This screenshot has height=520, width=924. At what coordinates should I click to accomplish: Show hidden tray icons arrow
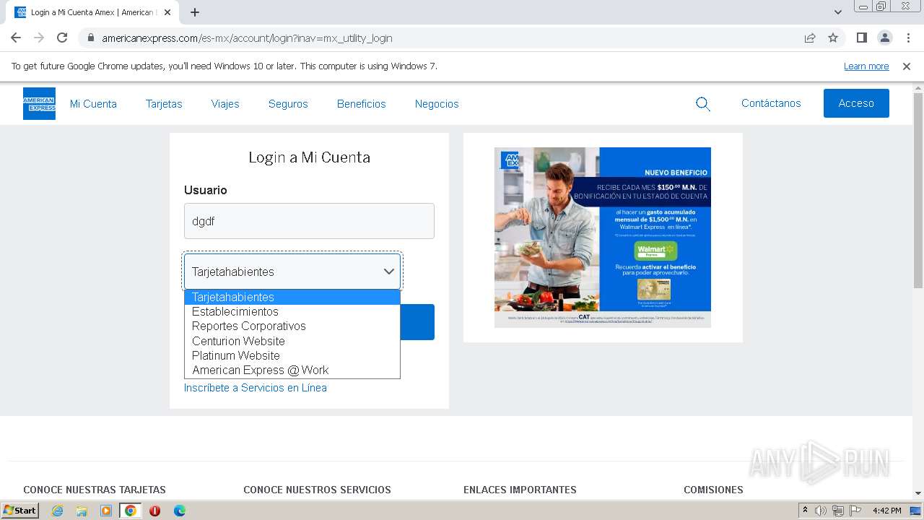[x=806, y=511]
